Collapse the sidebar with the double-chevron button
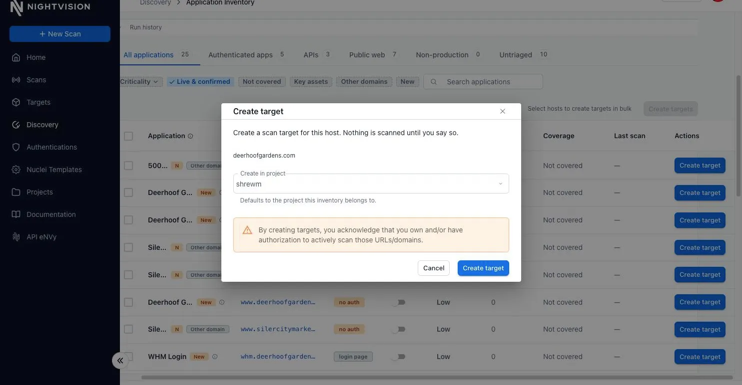 point(120,361)
